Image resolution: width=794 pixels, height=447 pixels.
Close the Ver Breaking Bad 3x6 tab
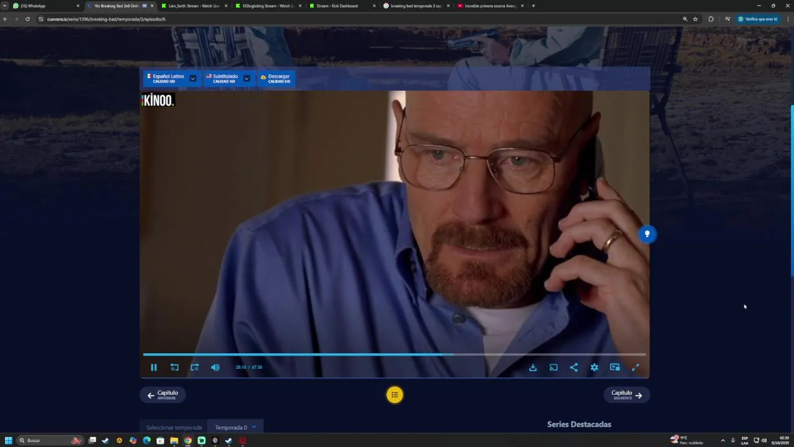152,6
